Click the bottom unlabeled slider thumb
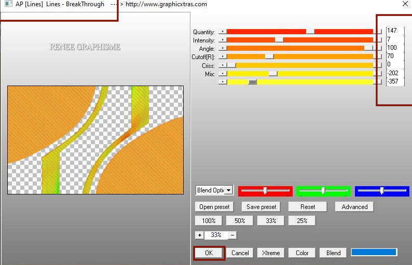412x265 pixels. 253,82
